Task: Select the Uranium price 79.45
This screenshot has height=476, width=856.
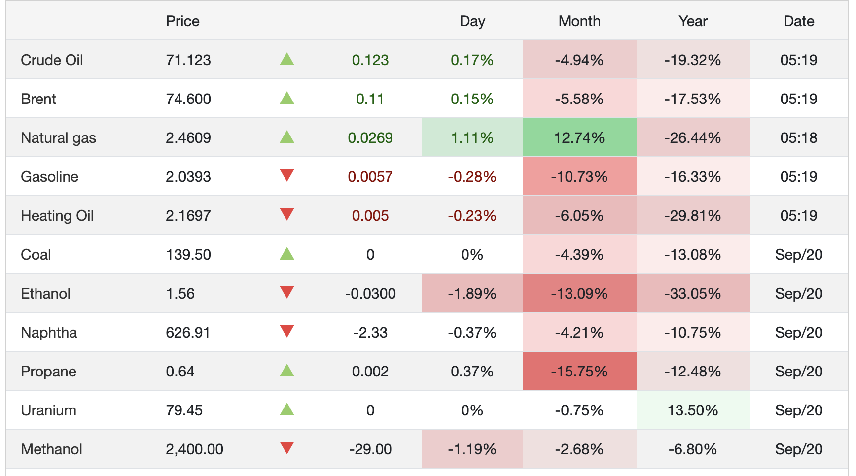Action: pyautogui.click(x=184, y=410)
